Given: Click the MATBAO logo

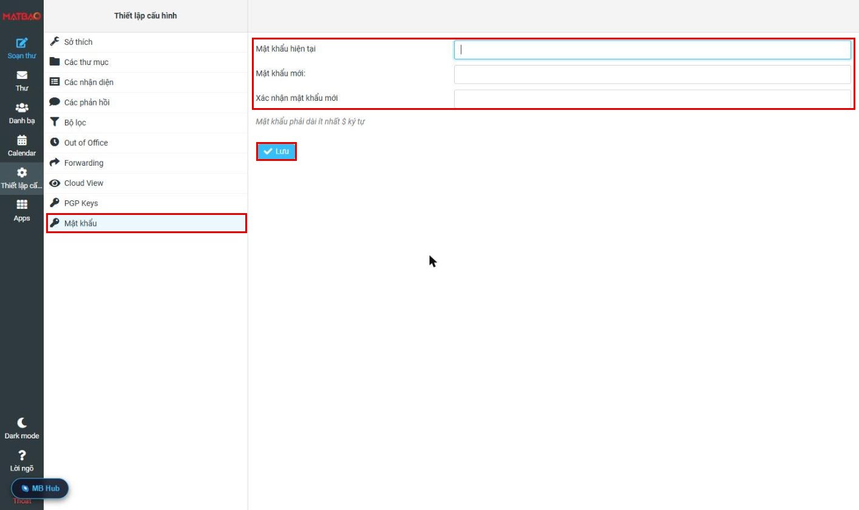Looking at the screenshot, I should coord(22,16).
